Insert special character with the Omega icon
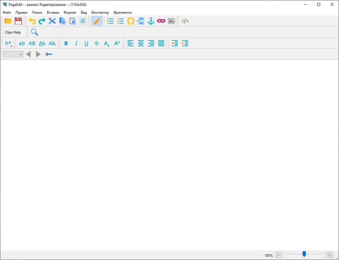This screenshot has height=260, width=339. click(x=131, y=21)
